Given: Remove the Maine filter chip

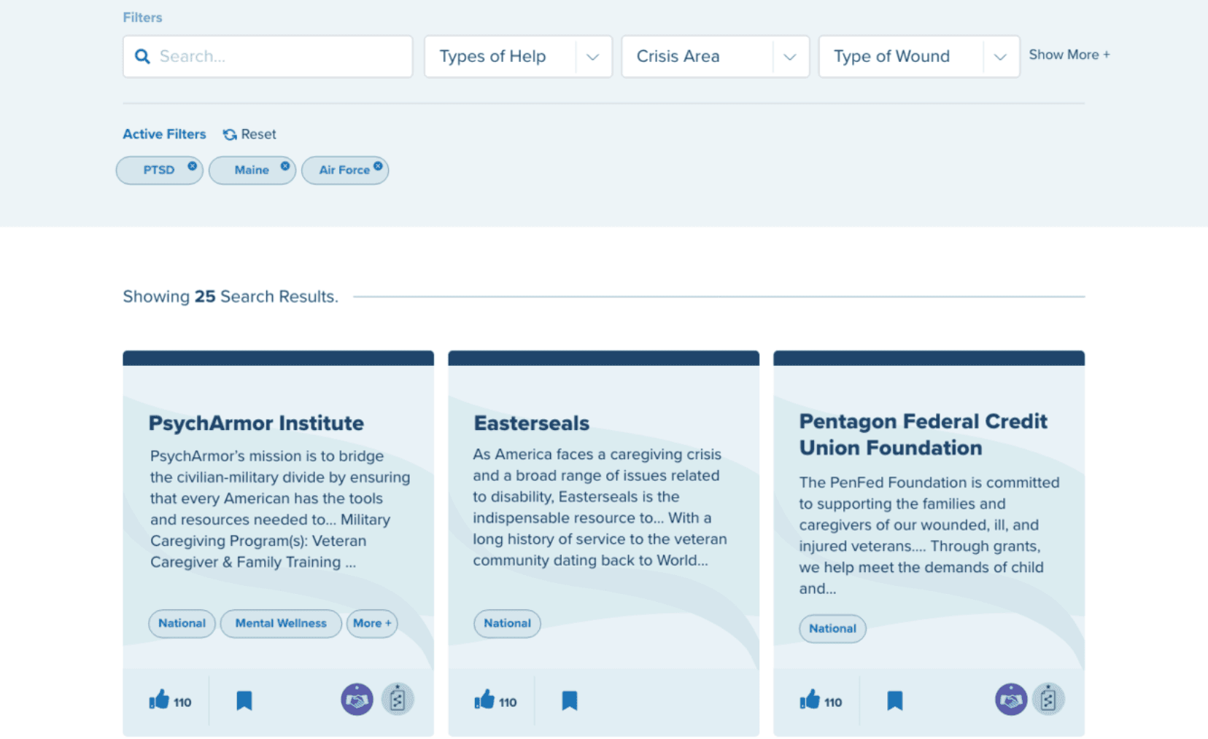Looking at the screenshot, I should point(285,166).
